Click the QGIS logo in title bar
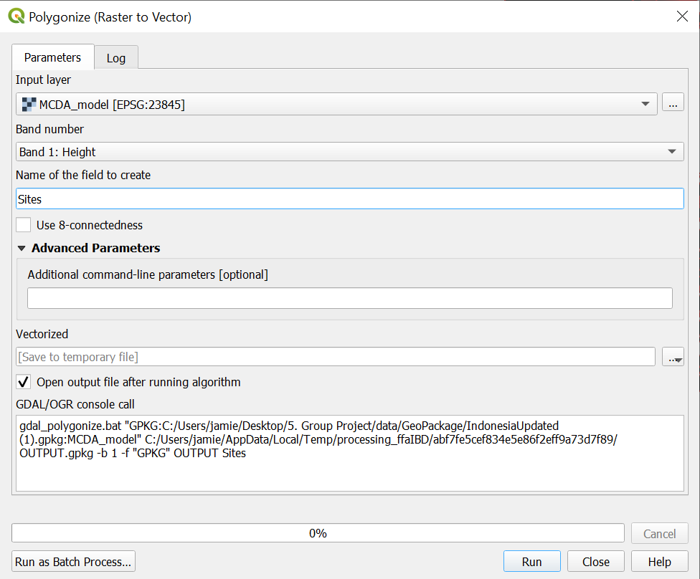This screenshot has height=579, width=700. tap(16, 16)
